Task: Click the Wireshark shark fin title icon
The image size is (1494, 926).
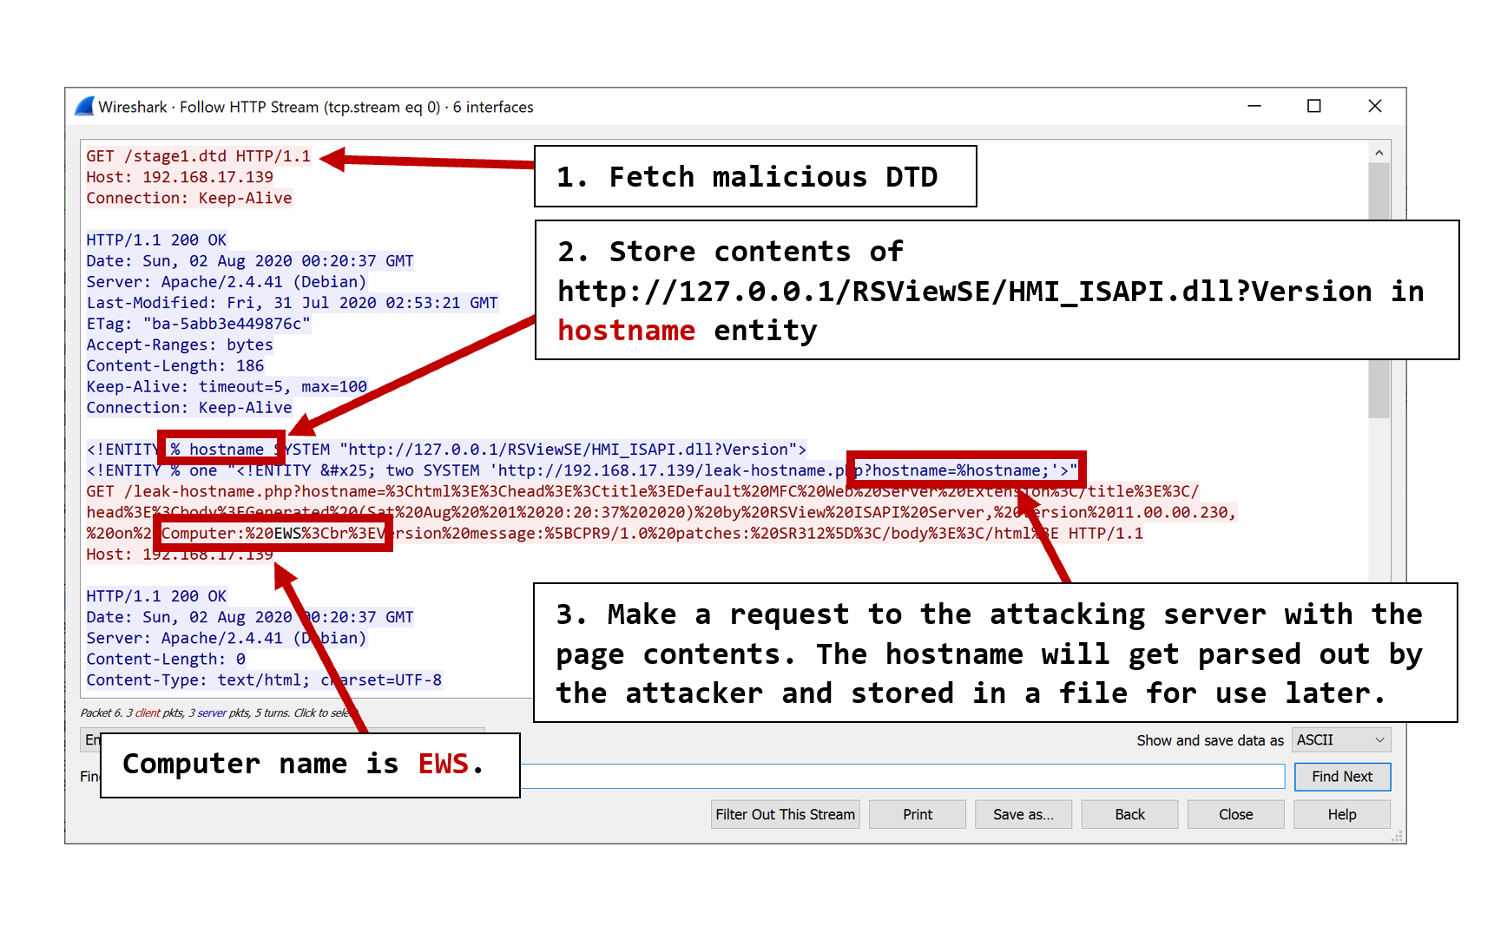Action: (x=84, y=107)
